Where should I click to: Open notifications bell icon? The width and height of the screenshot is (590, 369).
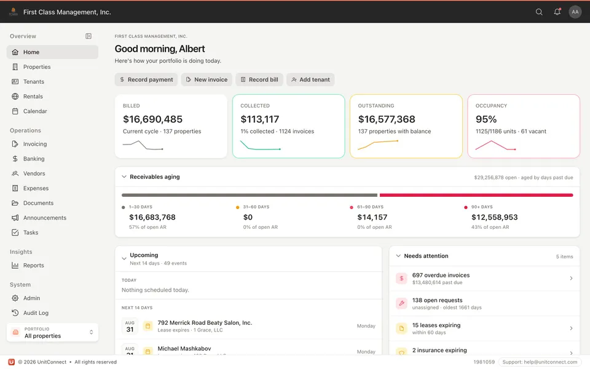(x=557, y=12)
